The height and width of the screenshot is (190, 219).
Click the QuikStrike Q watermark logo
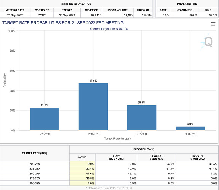pos(207,42)
